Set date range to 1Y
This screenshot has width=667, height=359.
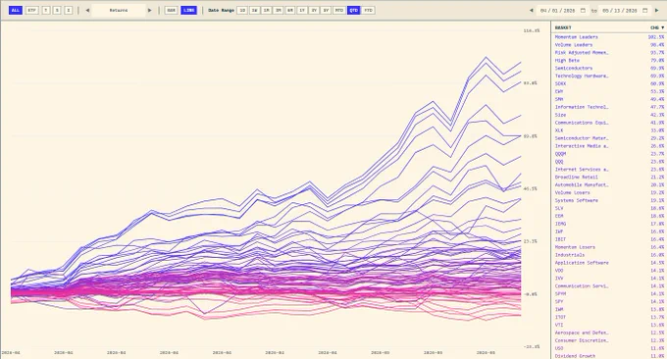pyautogui.click(x=301, y=10)
